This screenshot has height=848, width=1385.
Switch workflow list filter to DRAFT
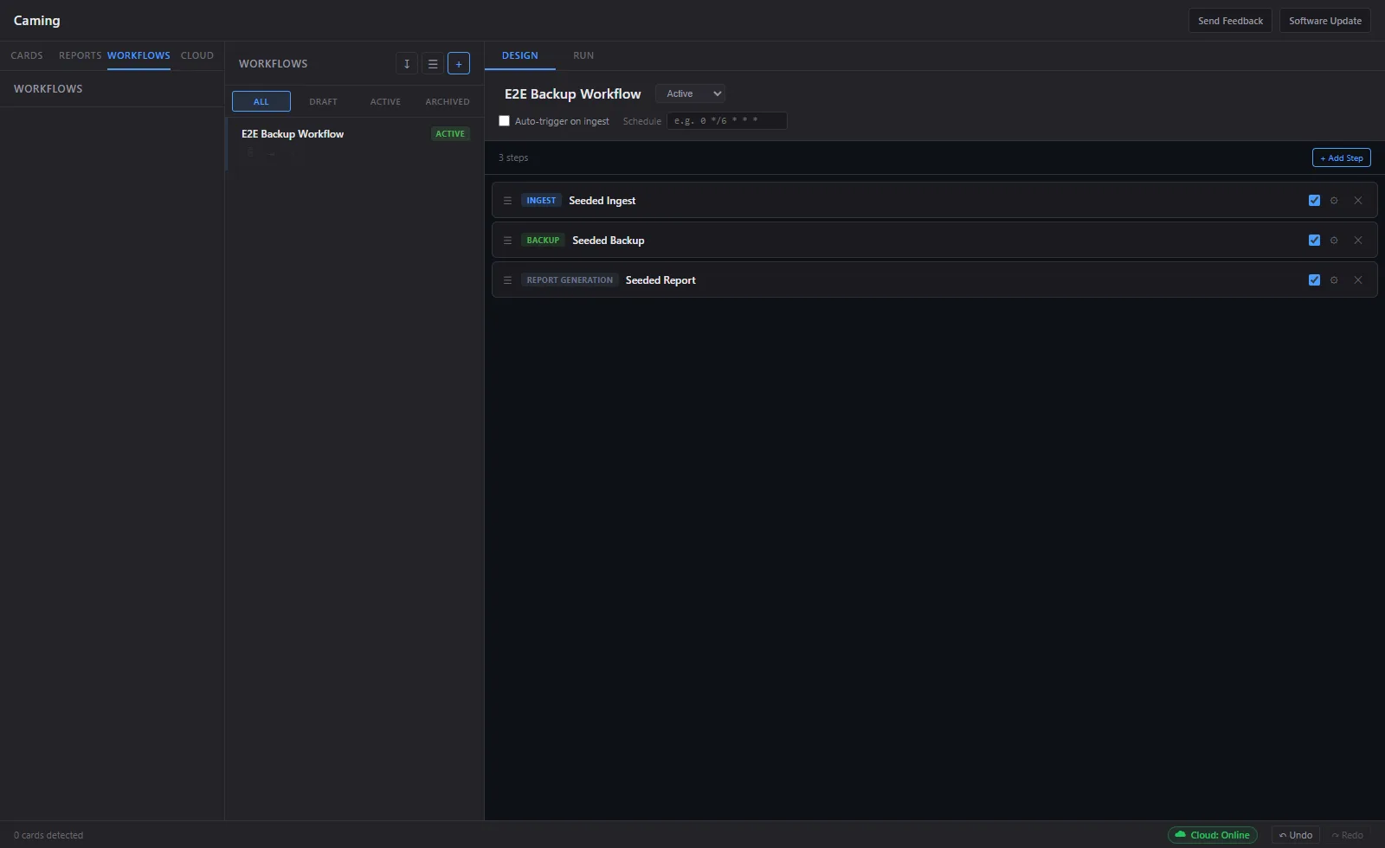pos(323,101)
